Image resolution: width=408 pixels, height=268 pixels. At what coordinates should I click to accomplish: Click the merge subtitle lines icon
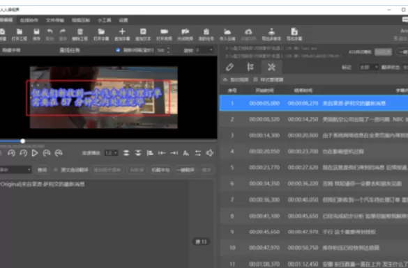[138, 153]
